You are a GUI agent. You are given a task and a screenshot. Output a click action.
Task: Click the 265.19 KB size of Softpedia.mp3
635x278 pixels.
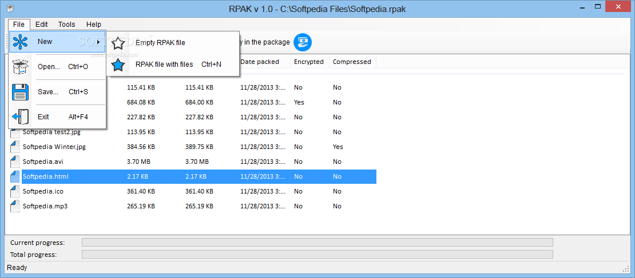[x=141, y=206]
